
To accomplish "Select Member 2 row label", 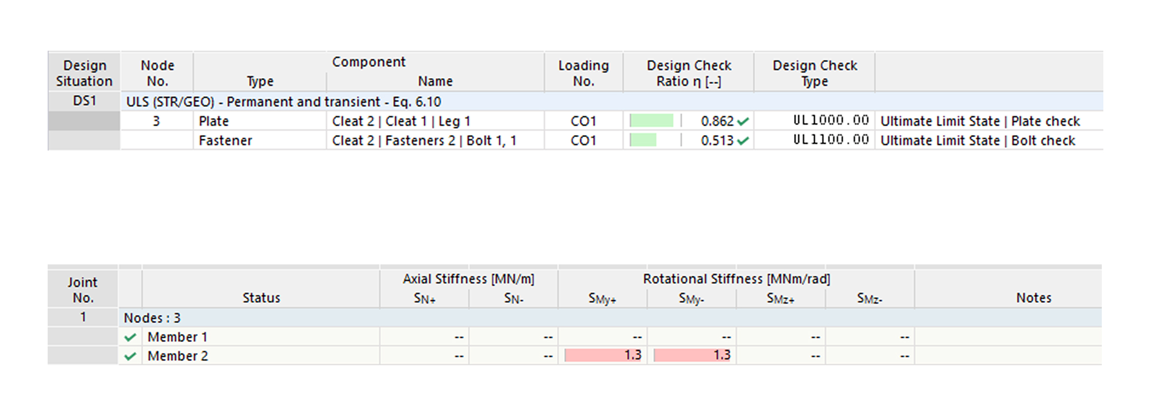I will [x=178, y=356].
